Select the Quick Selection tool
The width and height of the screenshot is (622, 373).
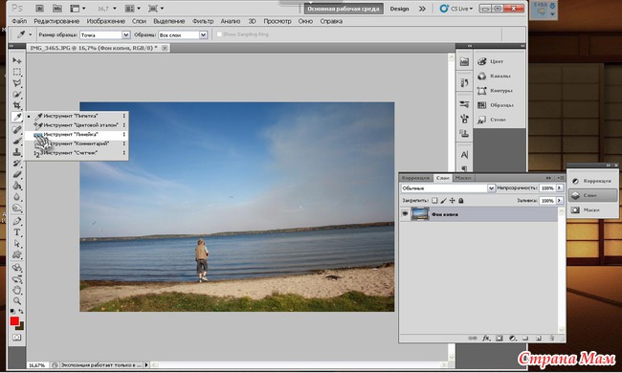(16, 95)
